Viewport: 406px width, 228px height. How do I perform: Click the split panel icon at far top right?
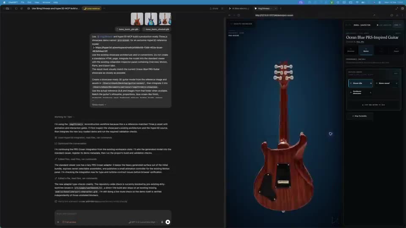click(x=402, y=8)
